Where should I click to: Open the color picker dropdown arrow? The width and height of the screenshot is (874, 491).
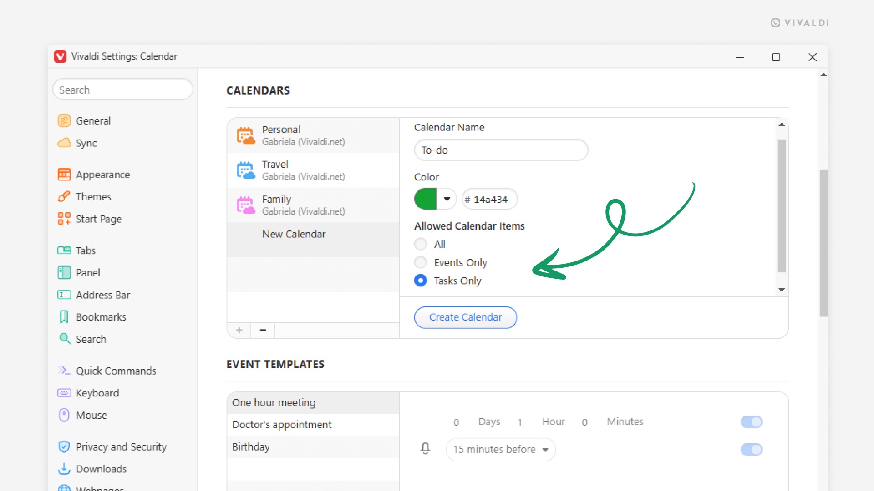[447, 199]
